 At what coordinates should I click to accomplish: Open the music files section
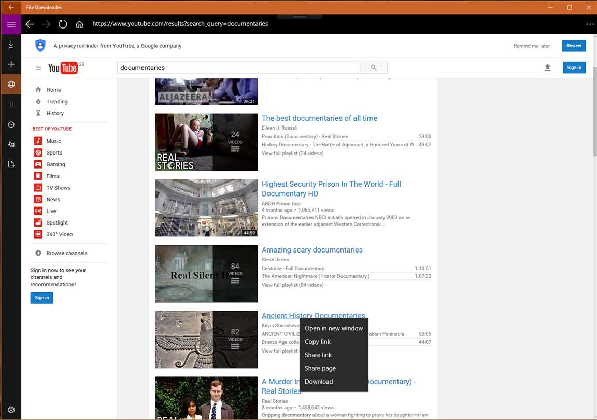[11, 144]
